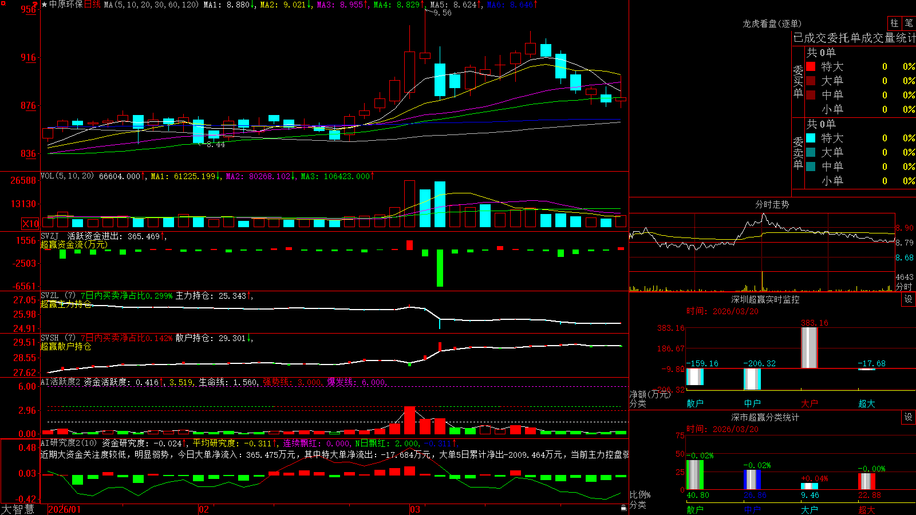The width and height of the screenshot is (916, 515).
Task: Select the AI活跃度2 indicator title
Action: 60,382
